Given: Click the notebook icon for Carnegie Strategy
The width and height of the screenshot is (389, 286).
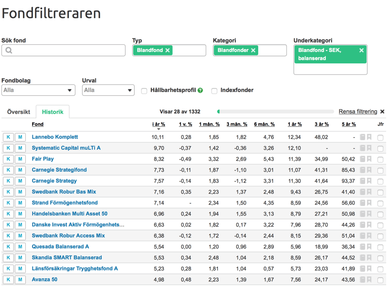Looking at the screenshot, I should point(362,181).
